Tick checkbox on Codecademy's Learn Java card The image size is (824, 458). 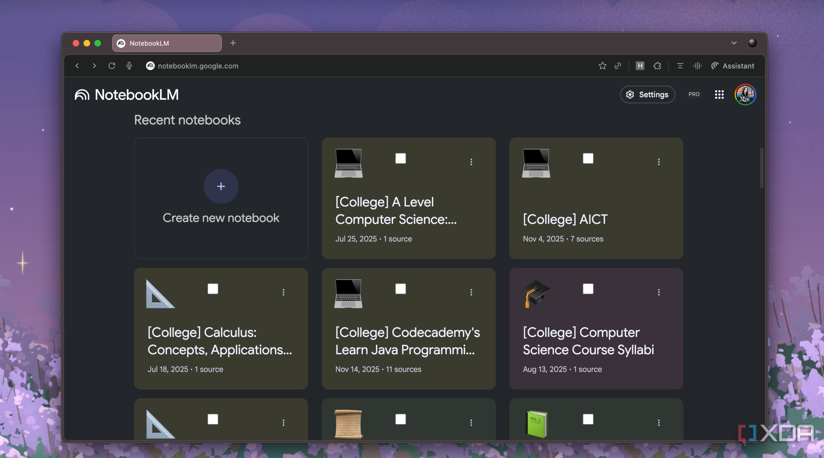[400, 289]
